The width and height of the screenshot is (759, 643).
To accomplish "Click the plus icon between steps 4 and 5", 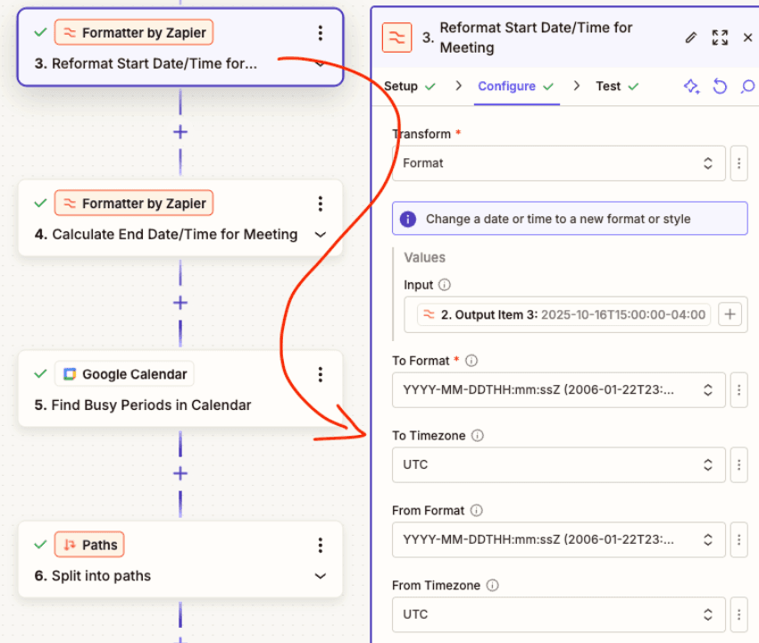I will (x=180, y=301).
